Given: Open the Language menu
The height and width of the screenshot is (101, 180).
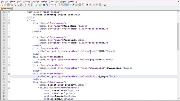Looking at the screenshot, I should tap(35, 2).
